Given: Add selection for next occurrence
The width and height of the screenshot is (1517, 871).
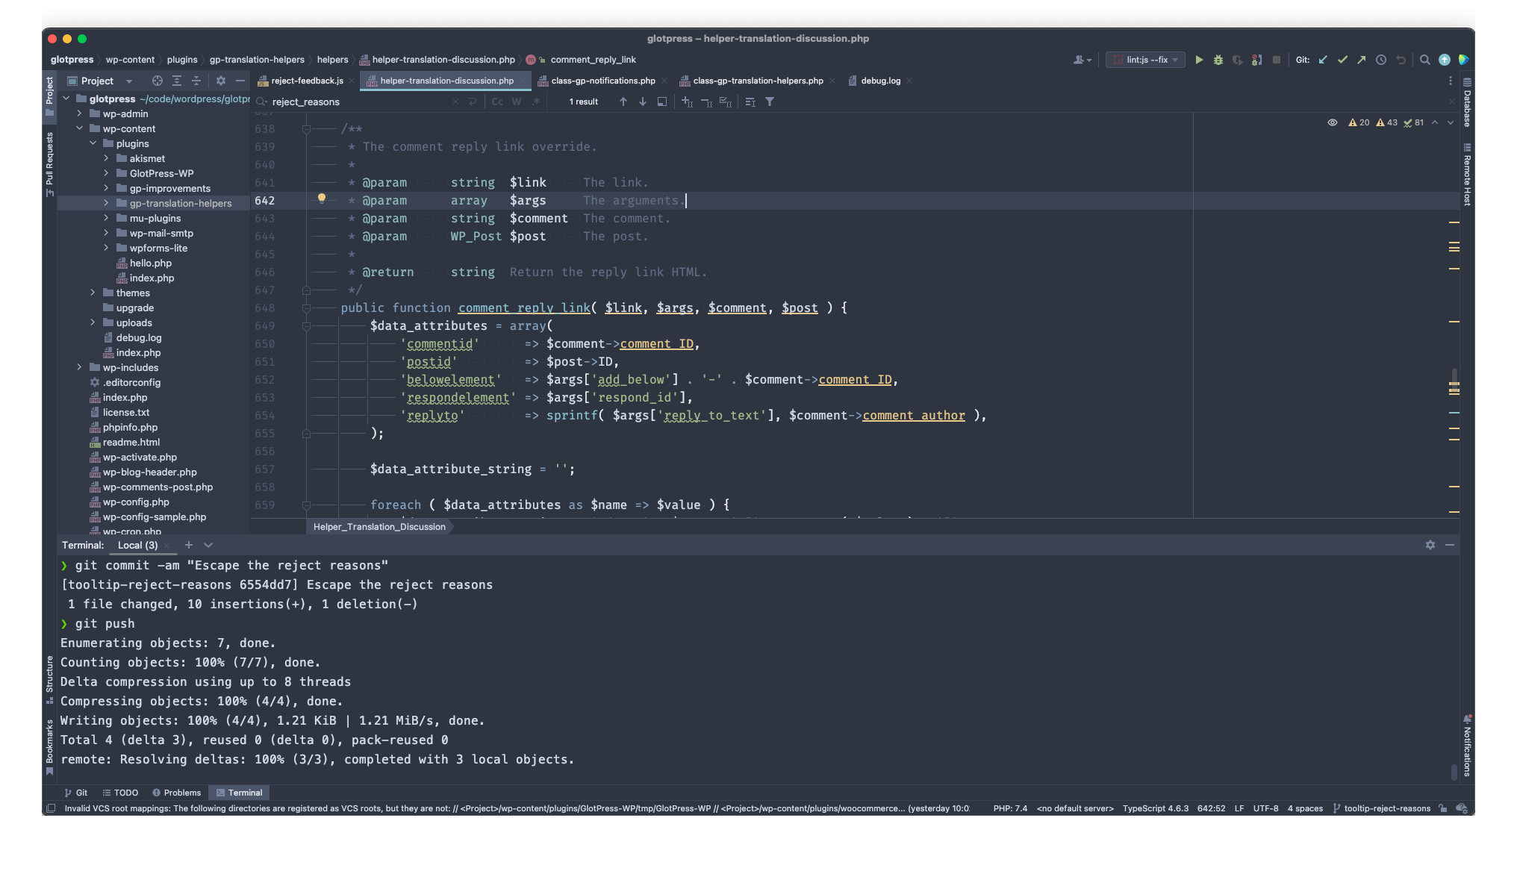Looking at the screenshot, I should point(688,102).
